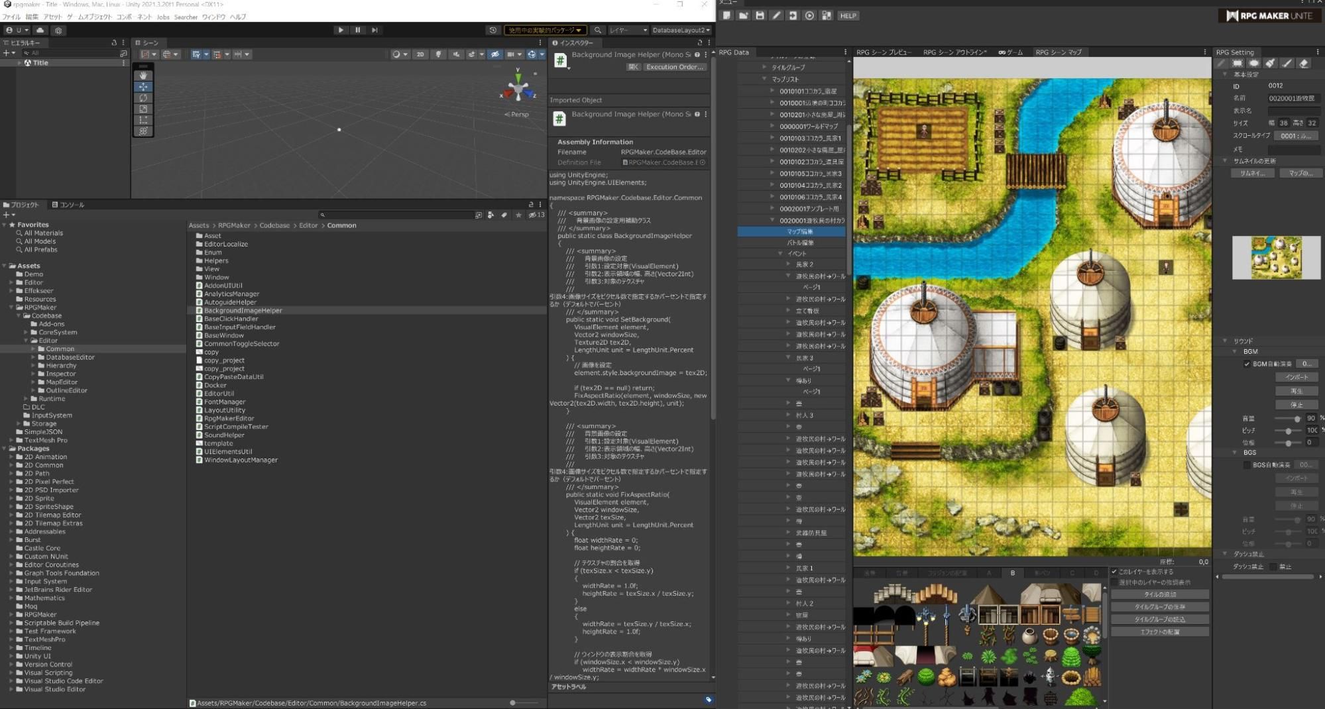Viewport: 1325px width, 709px height.
Task: Select the Hand tool in scene view
Action: click(x=143, y=76)
